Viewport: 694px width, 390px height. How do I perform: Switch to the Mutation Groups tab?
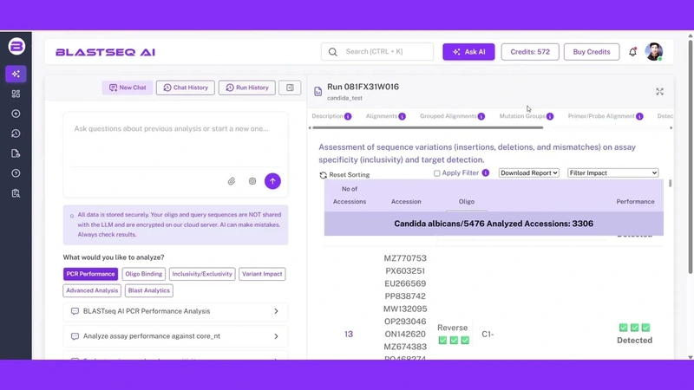522,116
